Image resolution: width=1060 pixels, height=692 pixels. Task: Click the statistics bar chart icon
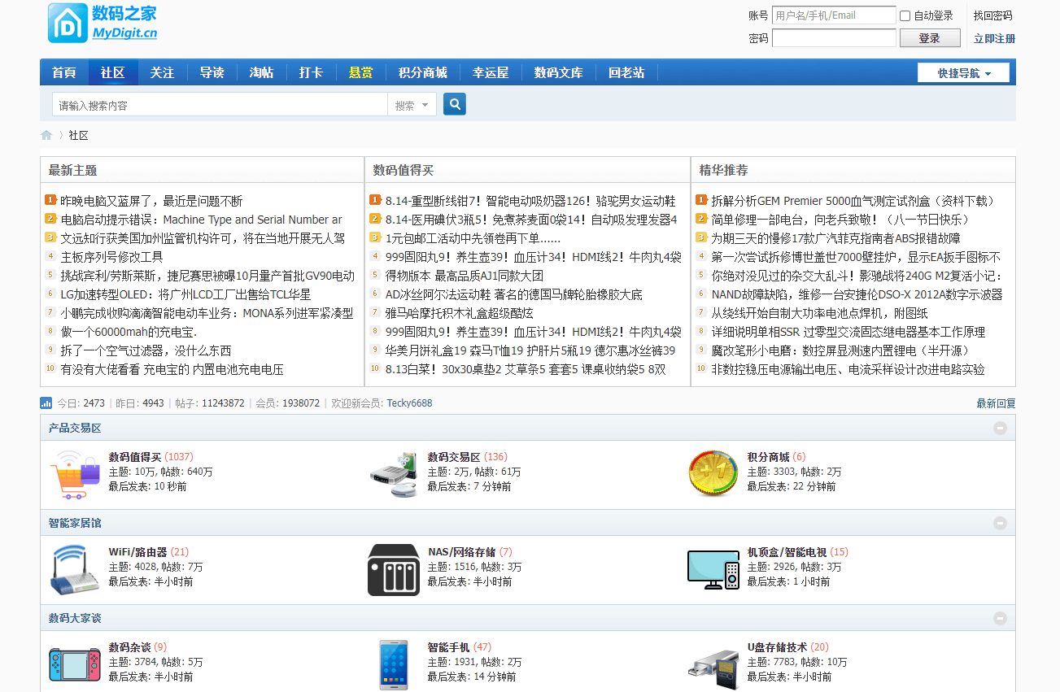pos(46,403)
